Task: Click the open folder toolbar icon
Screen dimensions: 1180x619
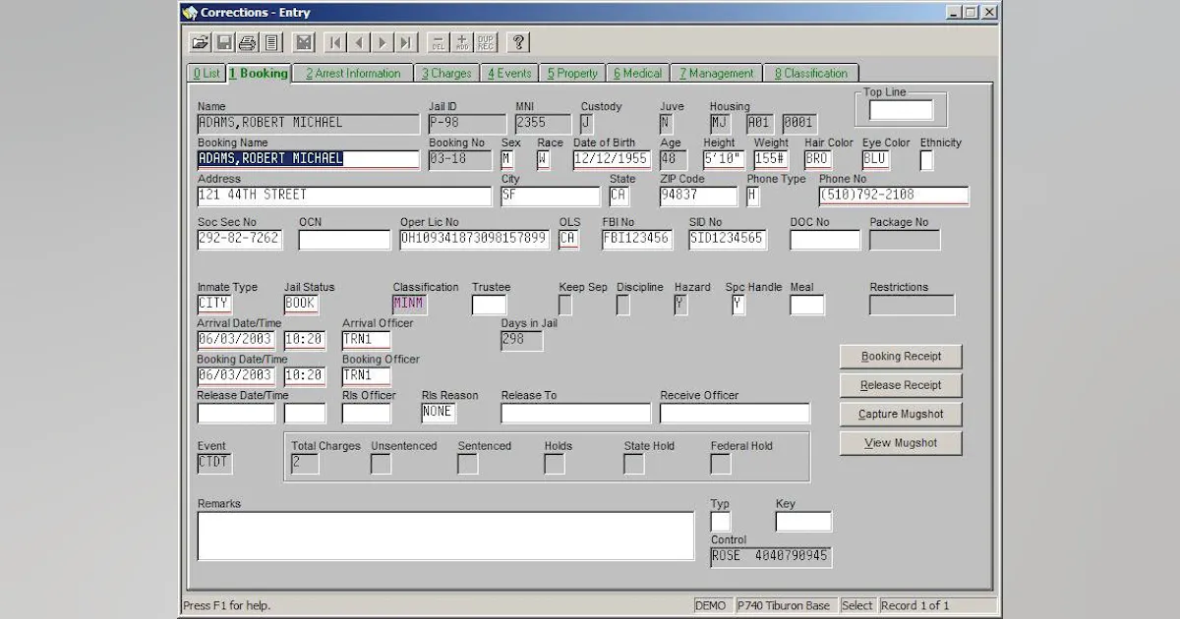Action: click(200, 42)
